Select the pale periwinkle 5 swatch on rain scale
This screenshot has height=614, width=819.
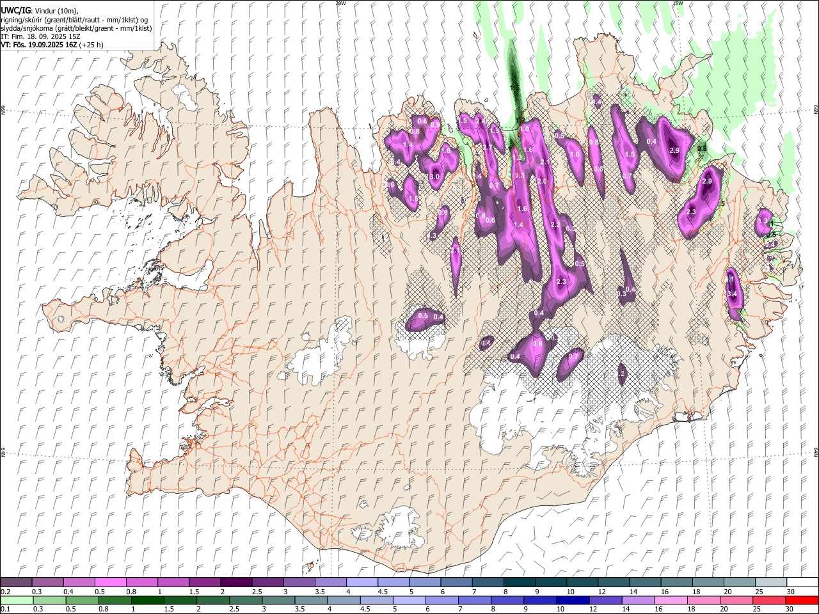pyautogui.click(x=409, y=601)
